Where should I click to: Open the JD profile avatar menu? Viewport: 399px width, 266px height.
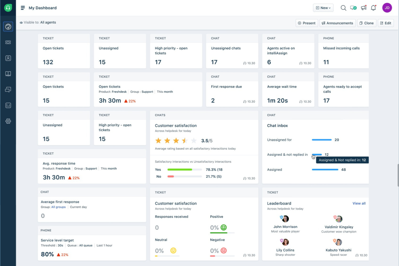coord(387,8)
